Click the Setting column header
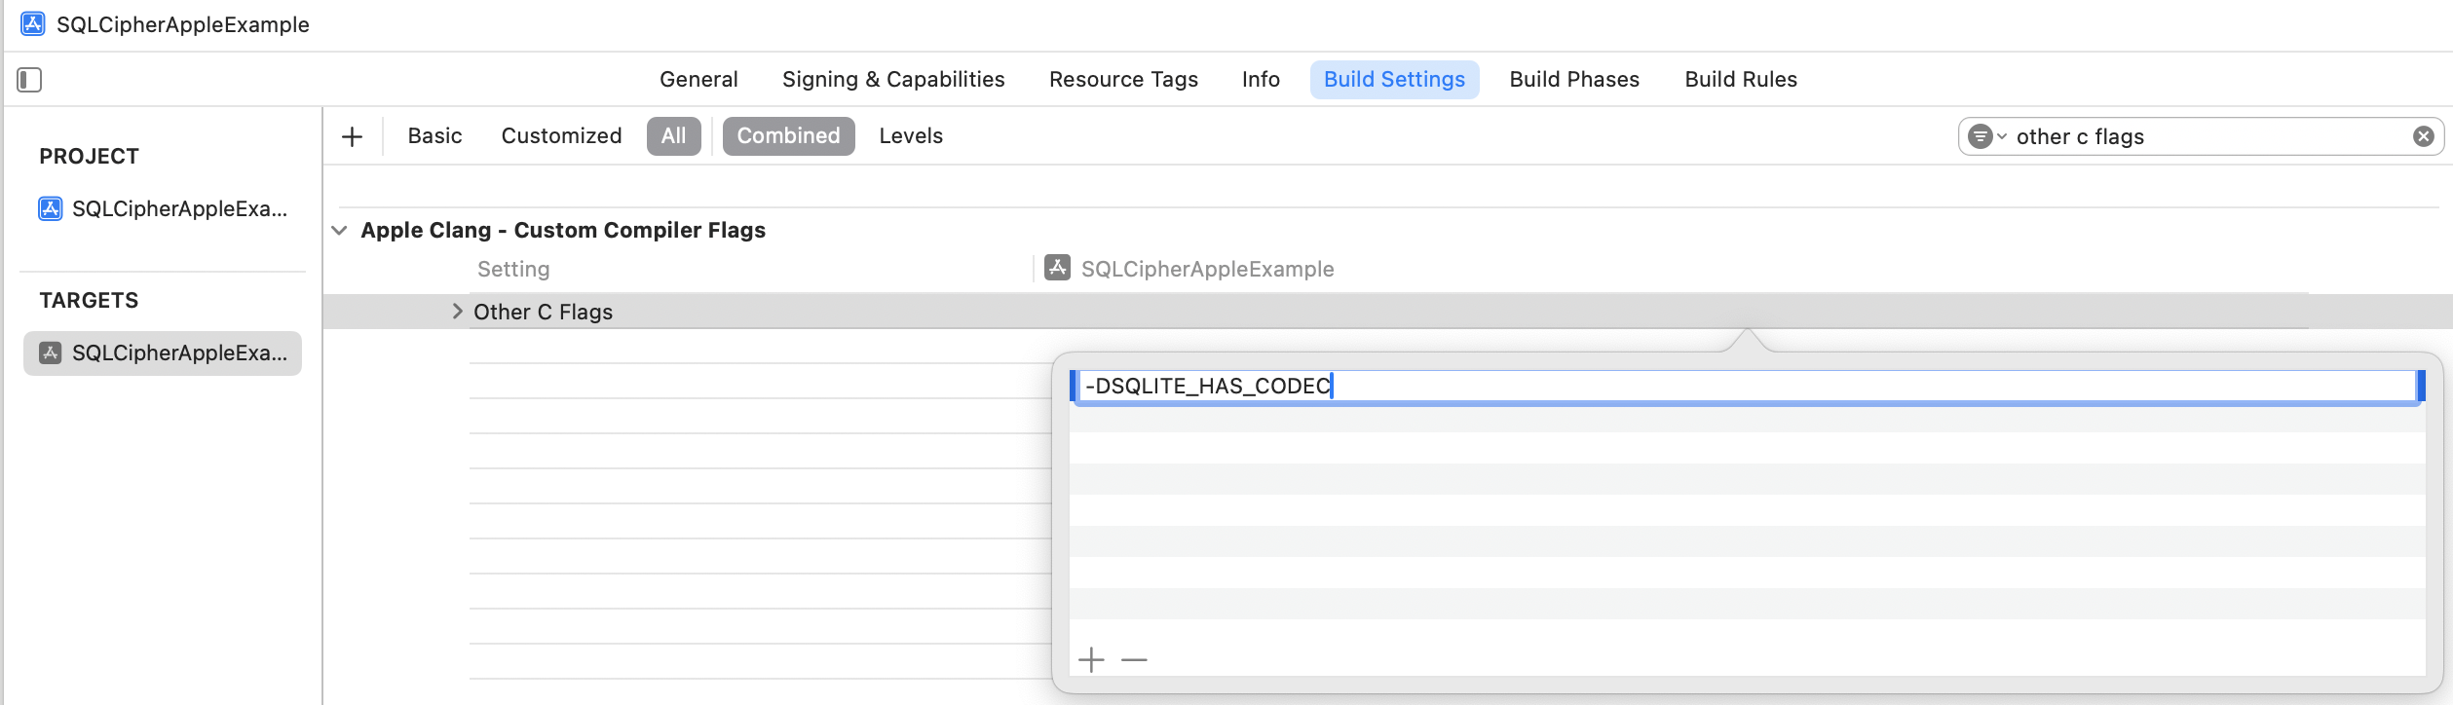The width and height of the screenshot is (2453, 705). click(x=513, y=269)
